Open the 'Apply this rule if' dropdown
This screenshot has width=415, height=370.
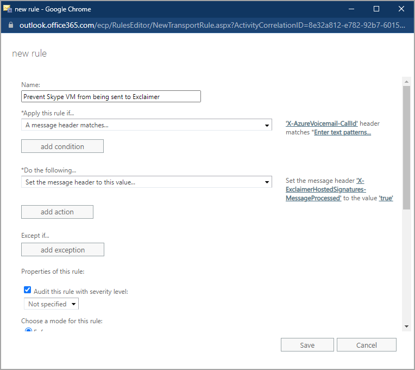(147, 125)
